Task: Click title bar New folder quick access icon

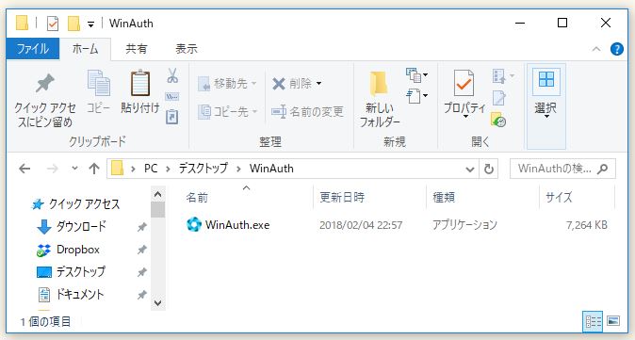Action: pyautogui.click(x=73, y=24)
